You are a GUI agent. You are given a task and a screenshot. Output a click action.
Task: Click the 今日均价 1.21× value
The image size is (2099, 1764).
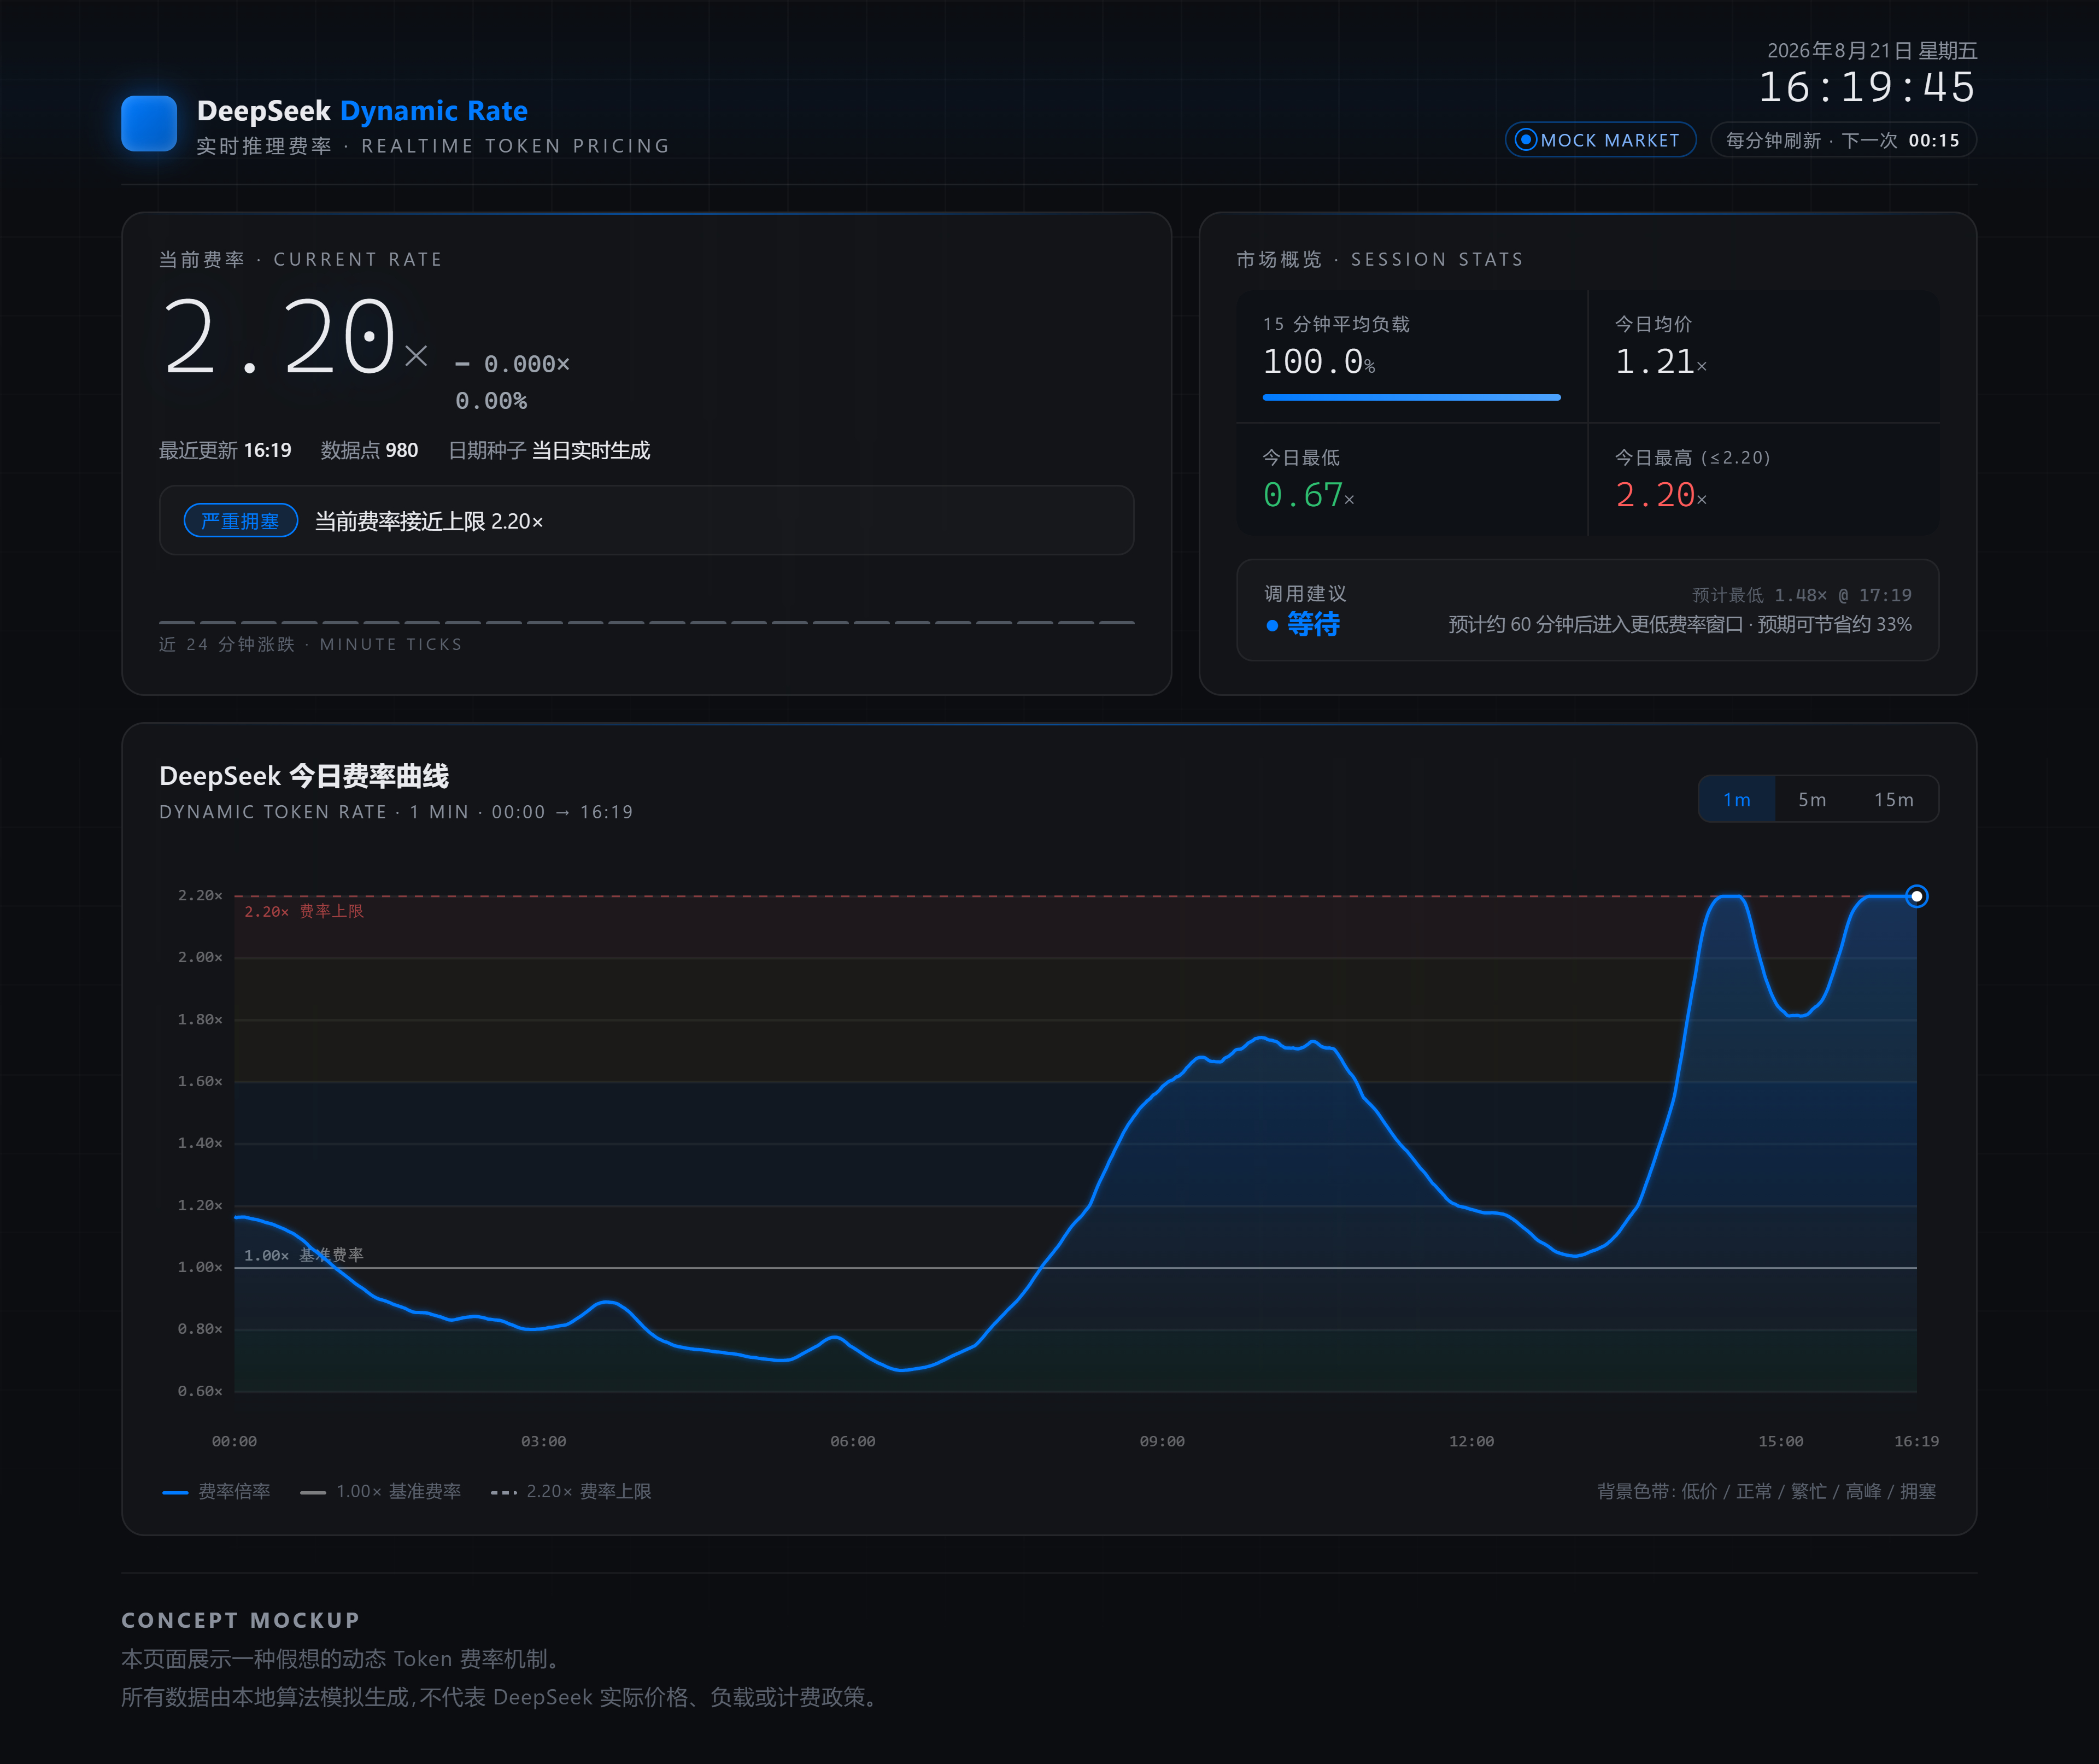[1661, 361]
